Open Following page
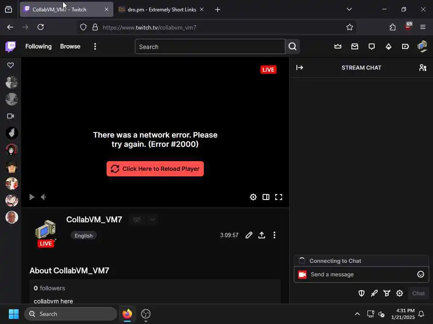The height and width of the screenshot is (324, 433). [x=38, y=46]
